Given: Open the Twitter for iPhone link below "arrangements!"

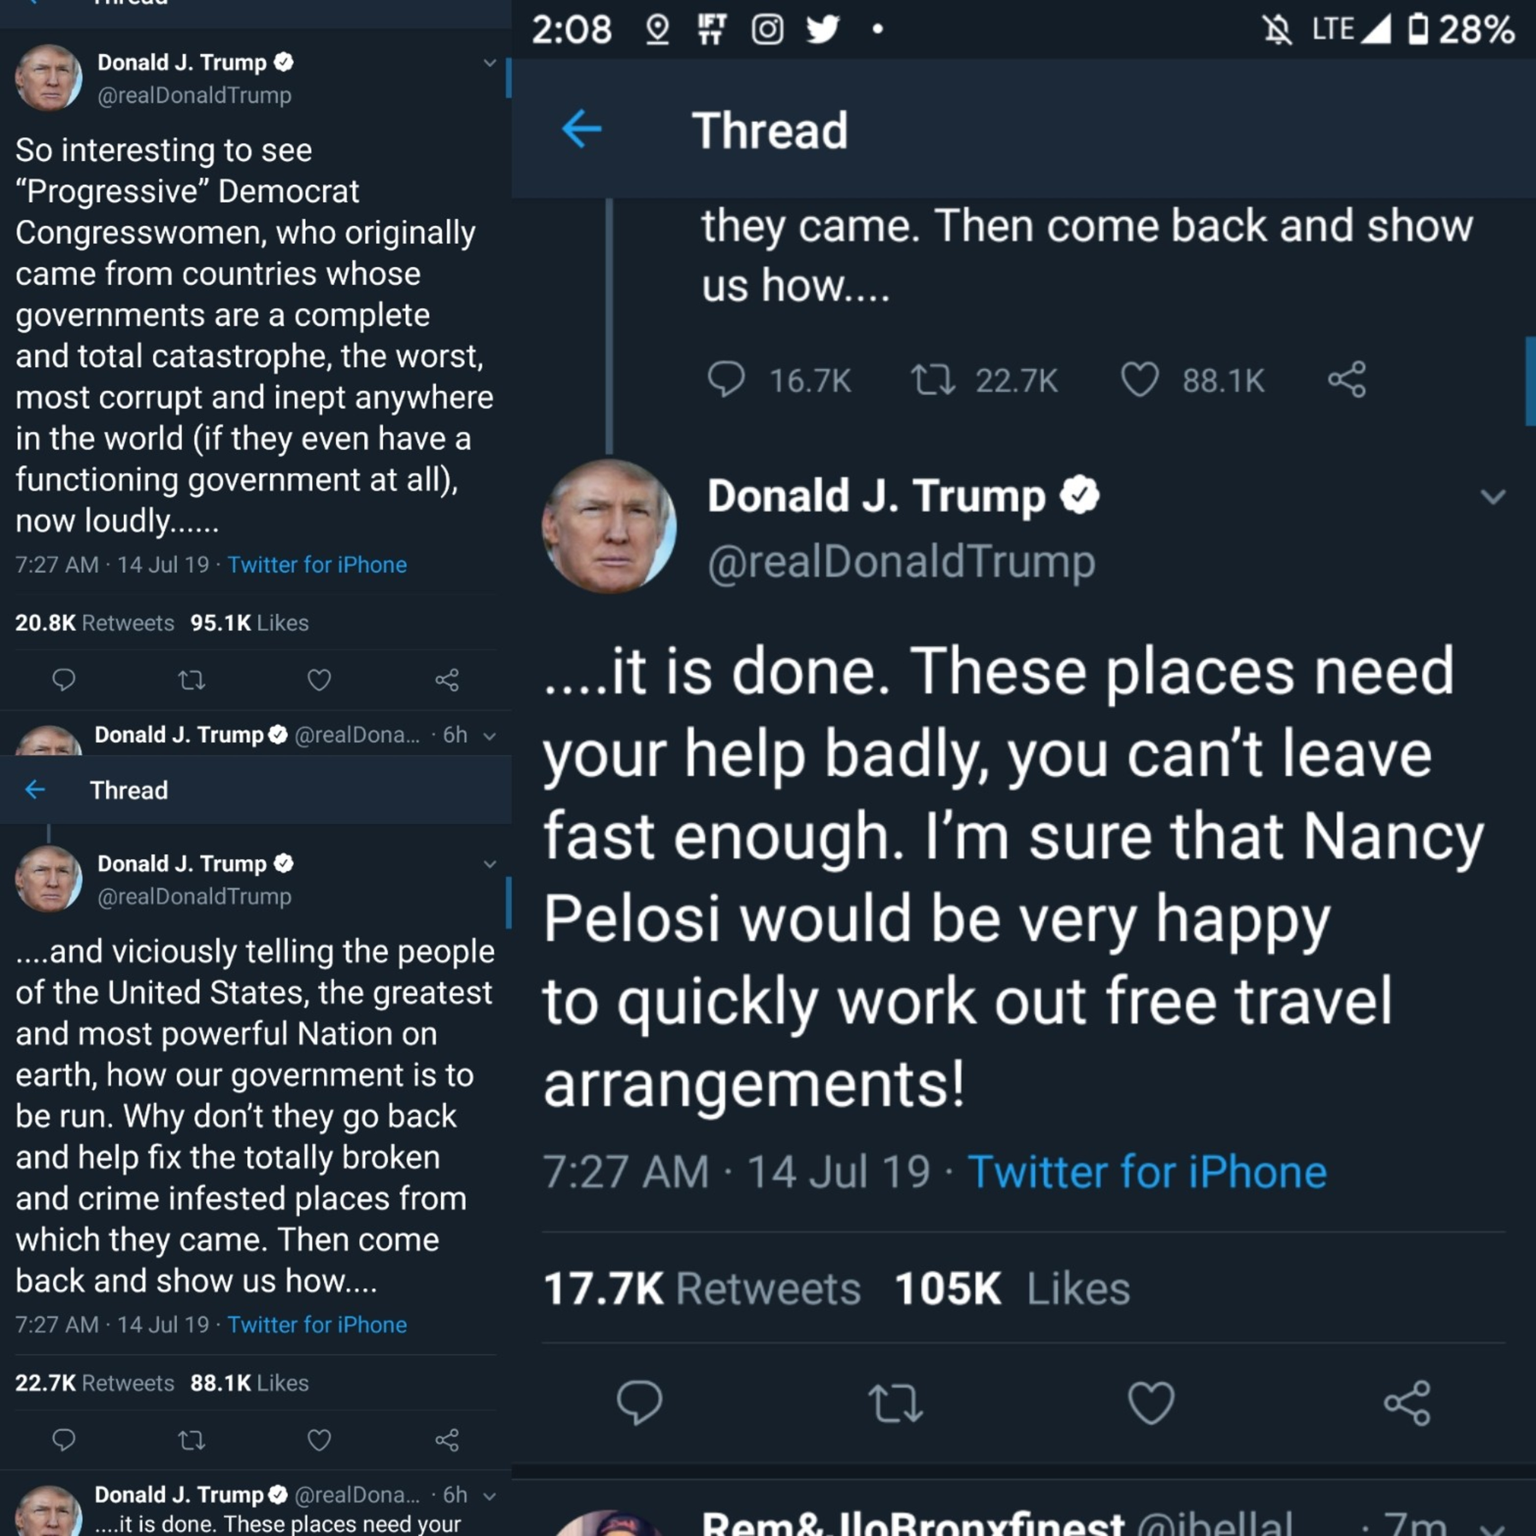Looking at the screenshot, I should click(x=1146, y=1172).
